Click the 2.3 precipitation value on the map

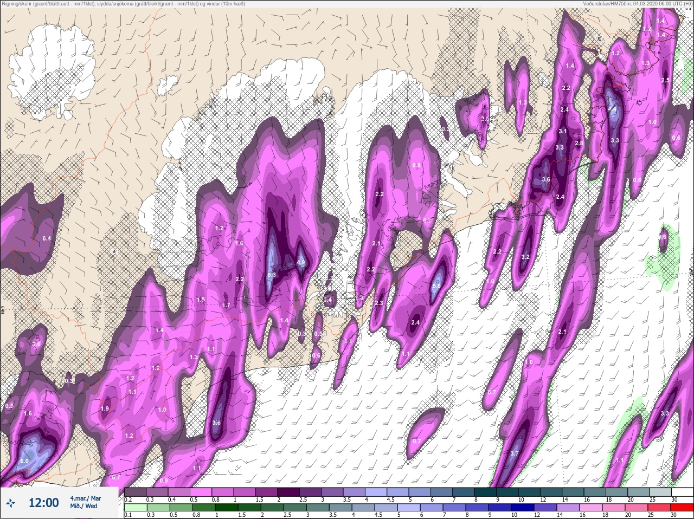pos(379,303)
